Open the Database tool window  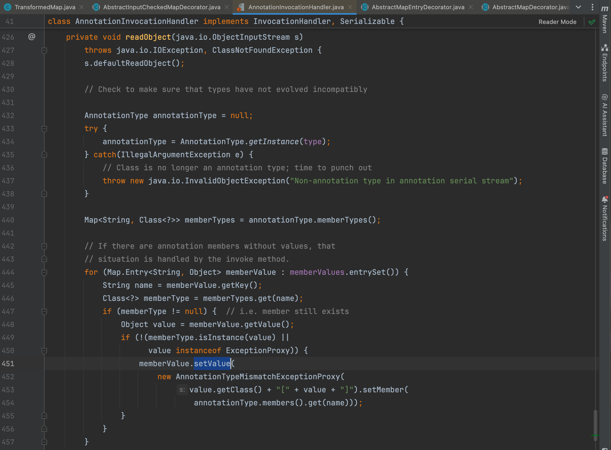pos(604,166)
